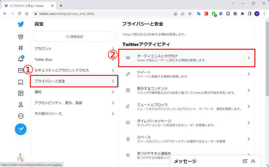Image resolution: width=269 pixels, height=167 pixels.
Task: Click the browser home icon
Action: pos(27,14)
